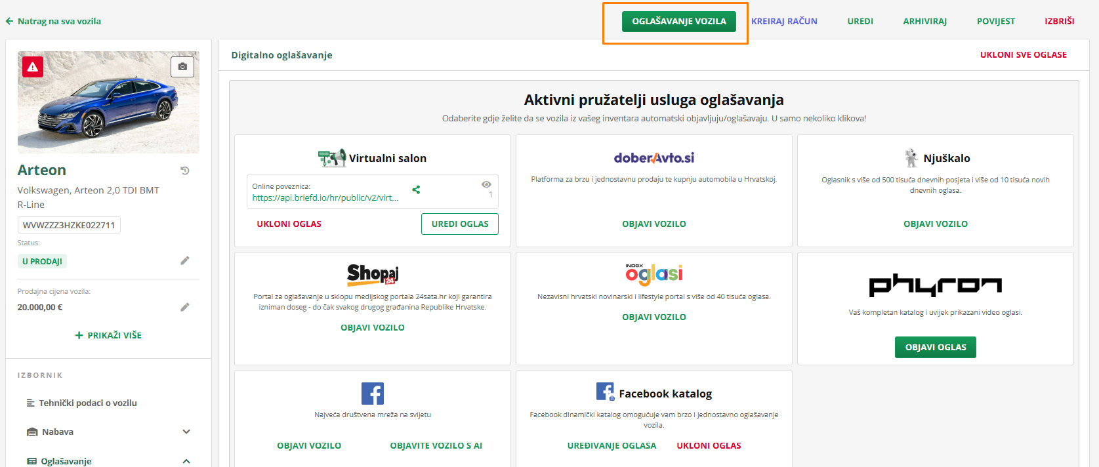Edit the sale price with the pencil icon

185,307
